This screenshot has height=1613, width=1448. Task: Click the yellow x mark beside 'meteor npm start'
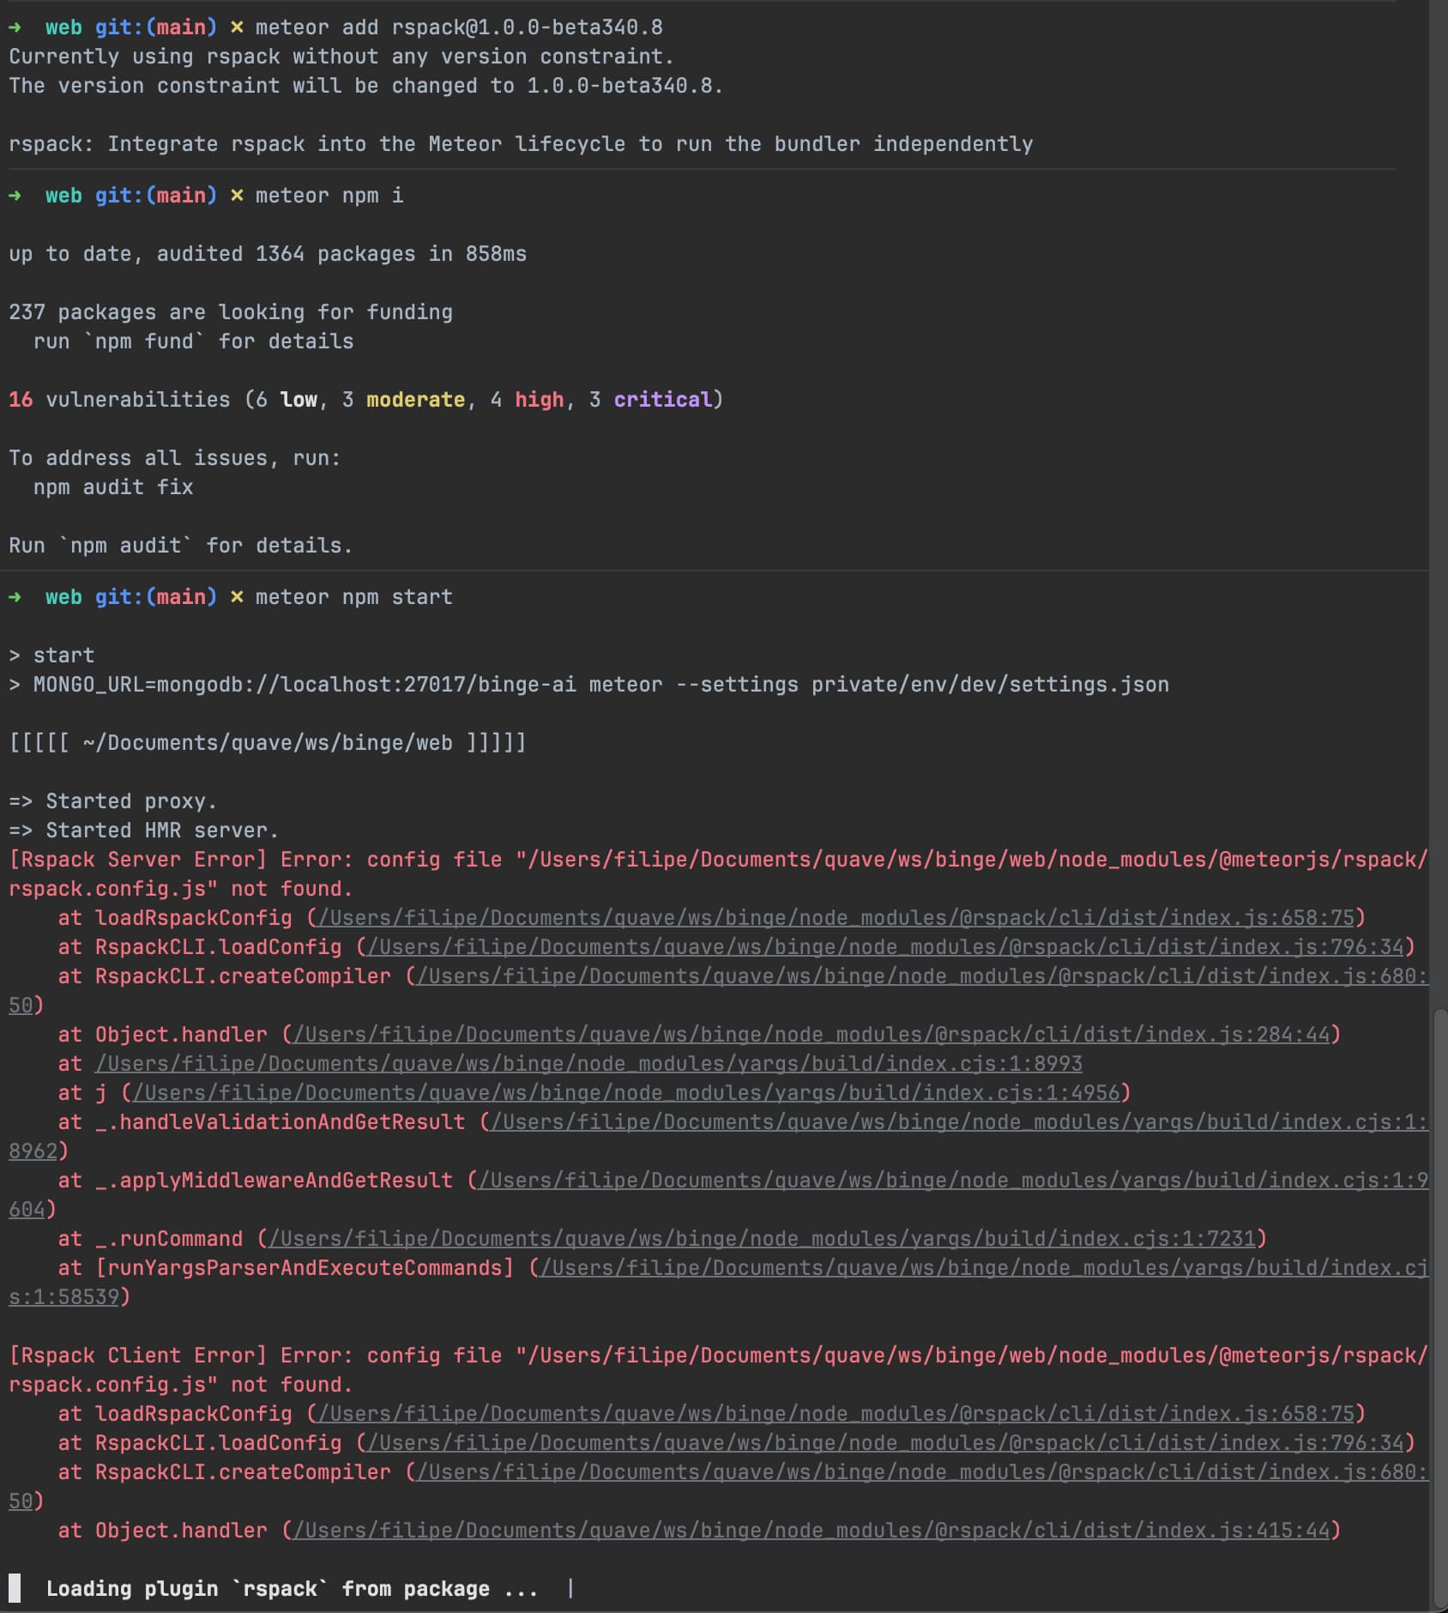pos(237,597)
